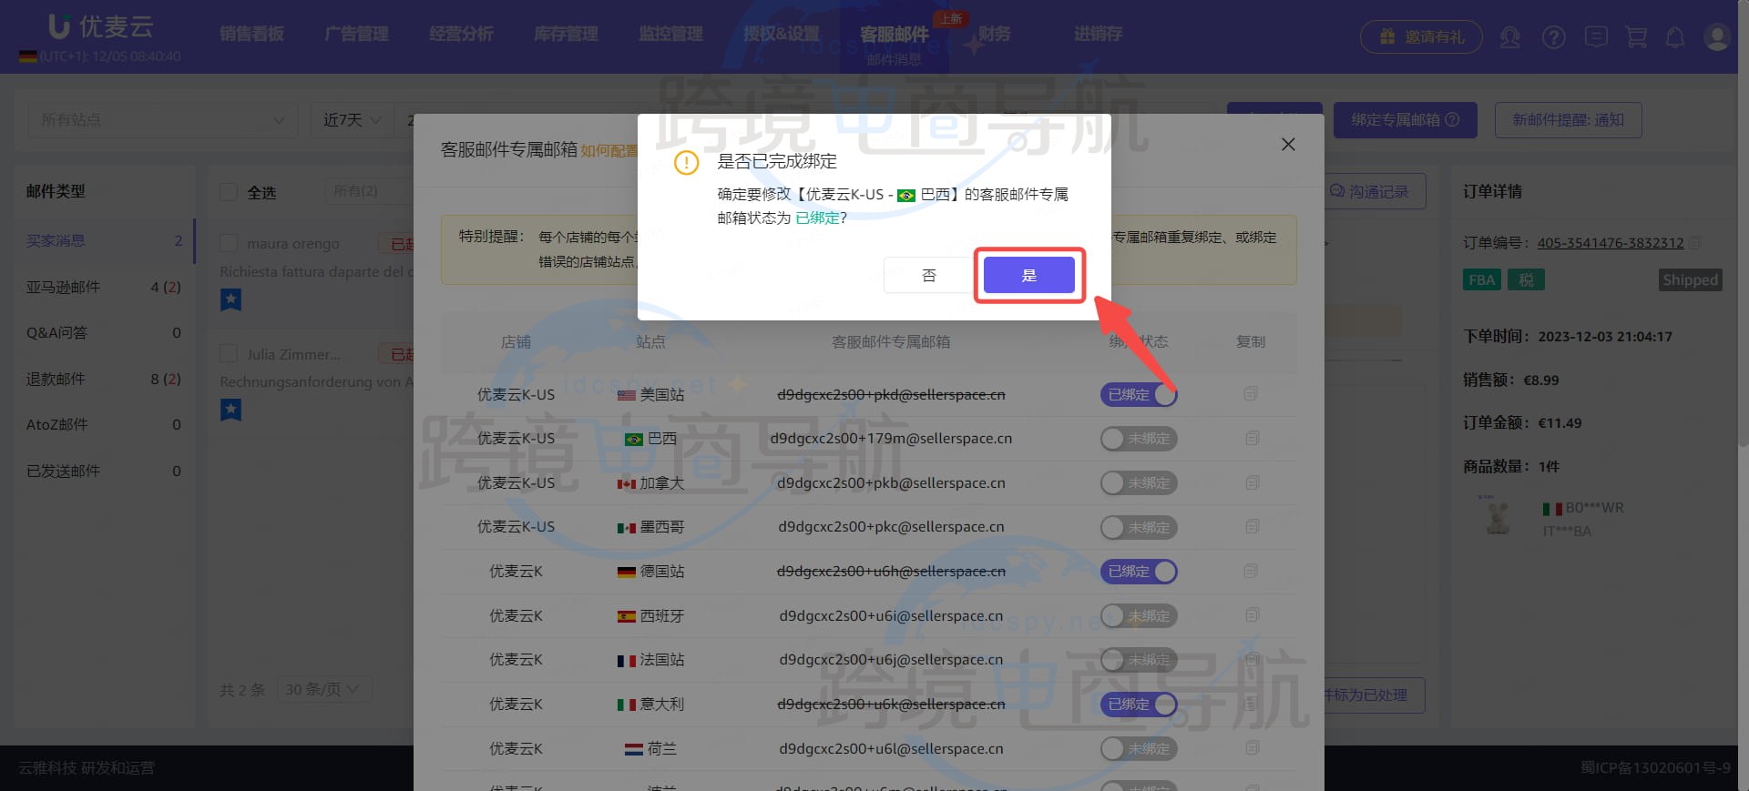
Task: Expand the 近7天 date range dropdown
Action: pos(353,120)
